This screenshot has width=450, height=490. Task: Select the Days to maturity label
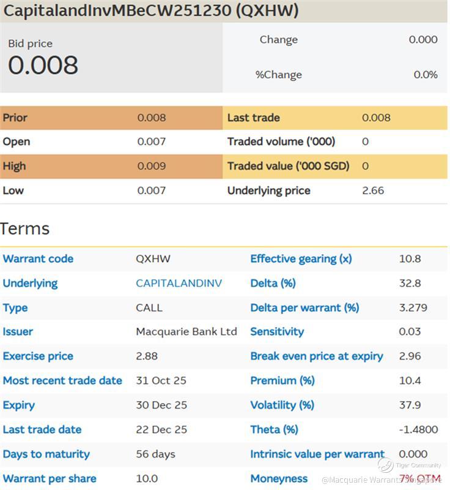[46, 454]
